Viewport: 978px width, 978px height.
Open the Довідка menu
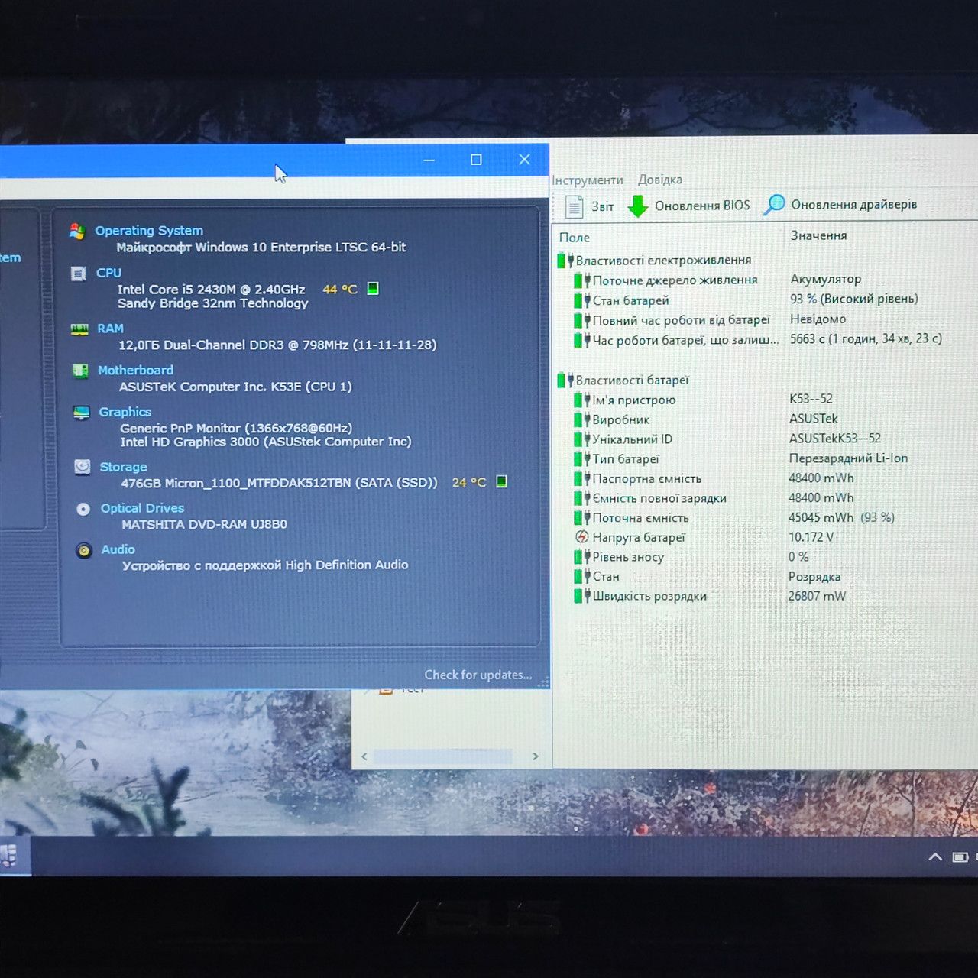(660, 180)
